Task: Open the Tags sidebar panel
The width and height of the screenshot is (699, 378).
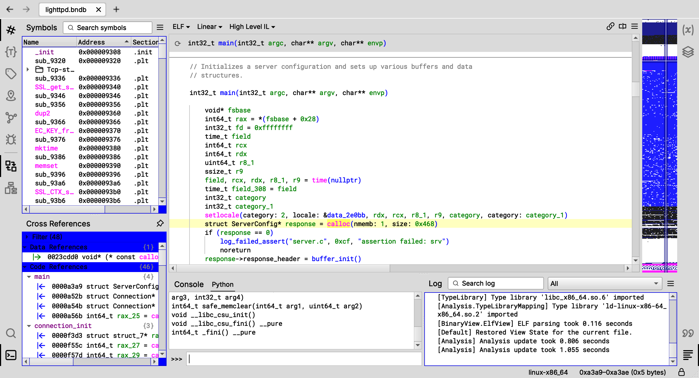Action: (11, 73)
